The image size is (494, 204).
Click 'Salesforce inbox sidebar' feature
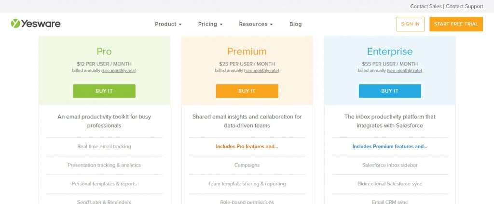390,165
